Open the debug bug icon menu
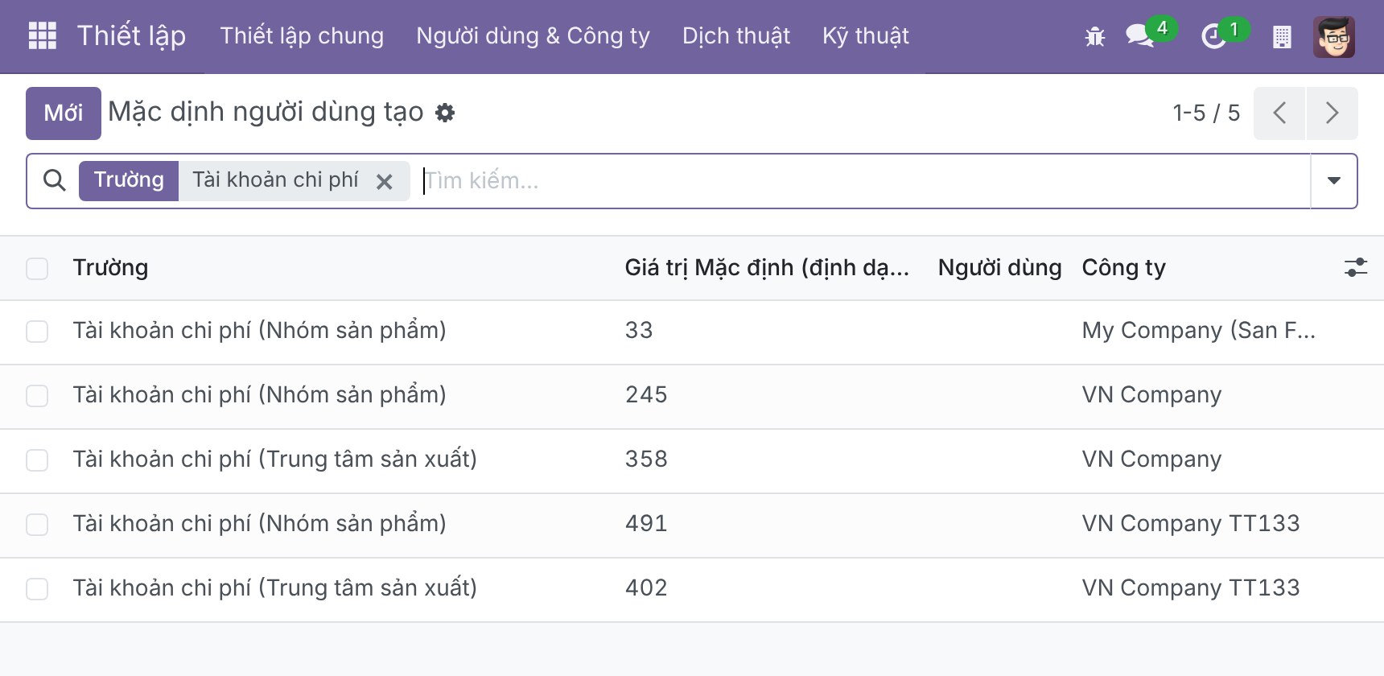The image size is (1384, 676). 1094,36
